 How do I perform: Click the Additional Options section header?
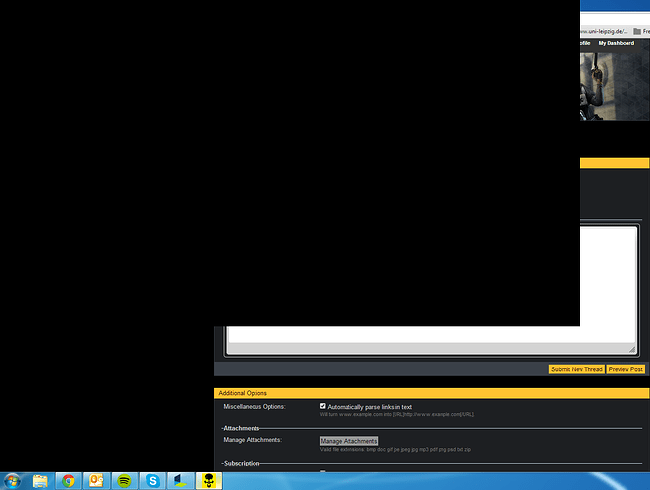(x=243, y=393)
